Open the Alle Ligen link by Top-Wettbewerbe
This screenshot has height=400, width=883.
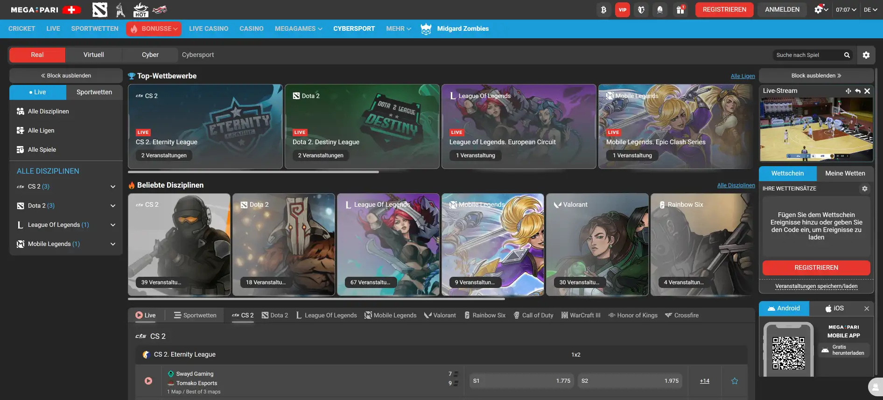pos(743,76)
